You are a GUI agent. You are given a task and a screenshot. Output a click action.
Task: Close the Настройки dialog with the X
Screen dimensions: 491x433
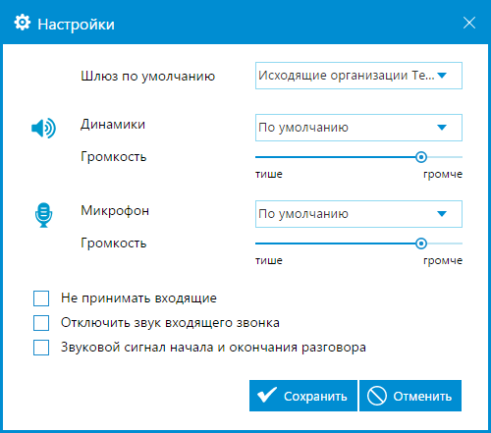tap(469, 23)
